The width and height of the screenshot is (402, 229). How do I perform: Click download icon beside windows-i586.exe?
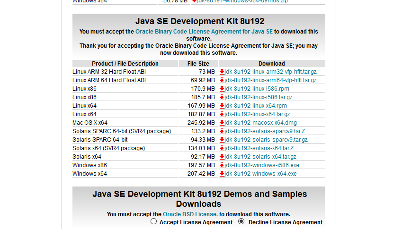(x=222, y=165)
